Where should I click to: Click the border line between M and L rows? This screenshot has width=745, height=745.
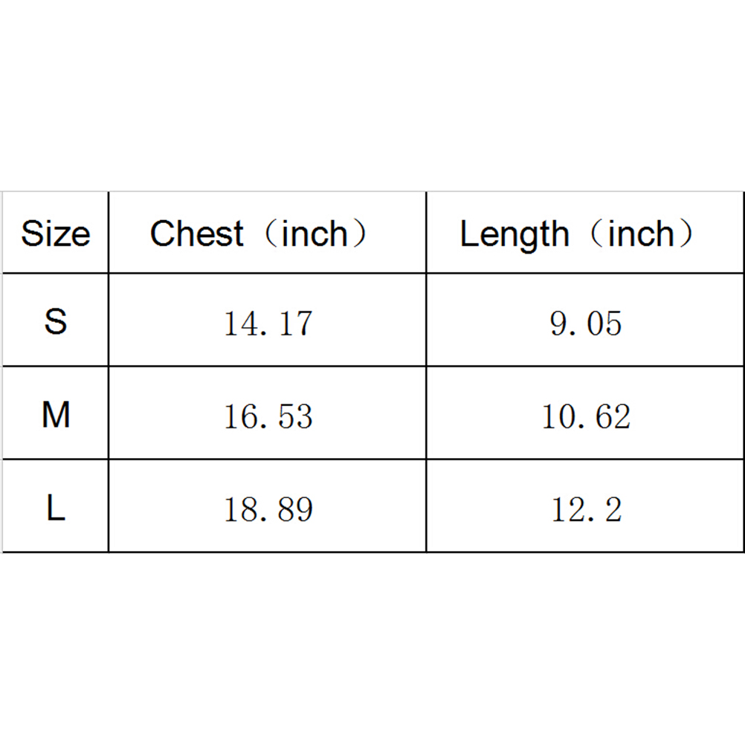tap(372, 459)
